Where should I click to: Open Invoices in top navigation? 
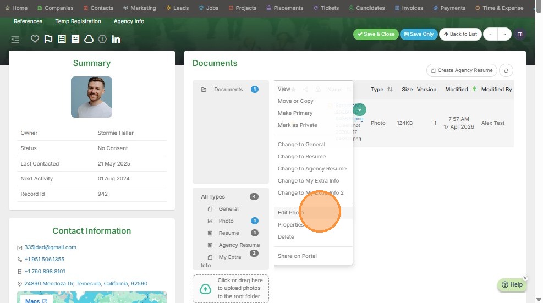[x=409, y=8]
